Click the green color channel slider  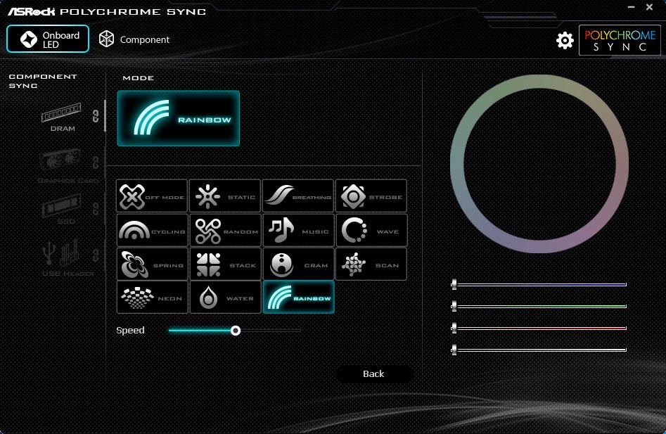pos(539,306)
